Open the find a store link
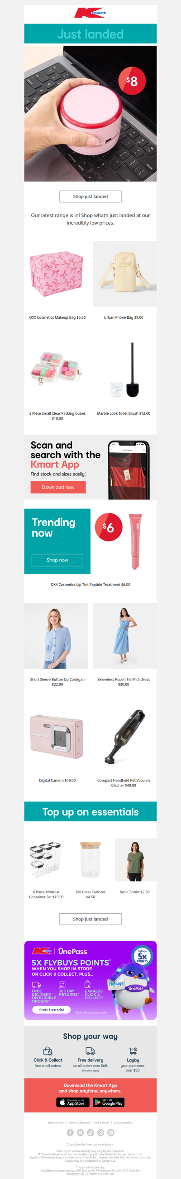Screen dimensions: 181x1179 click(x=101, y=1122)
